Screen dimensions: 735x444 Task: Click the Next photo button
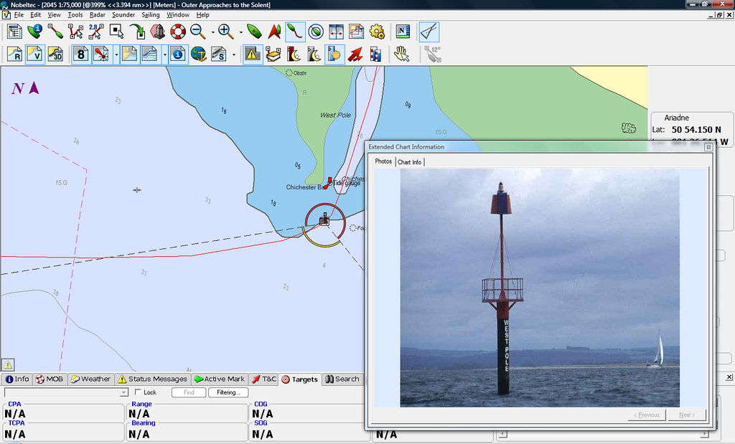(x=687, y=415)
